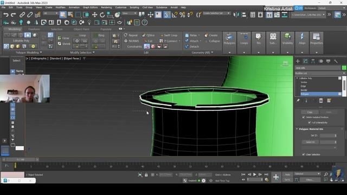The height and width of the screenshot is (195, 347).
Task: Toggle selection lock padlock icon
Action: coord(146,174)
